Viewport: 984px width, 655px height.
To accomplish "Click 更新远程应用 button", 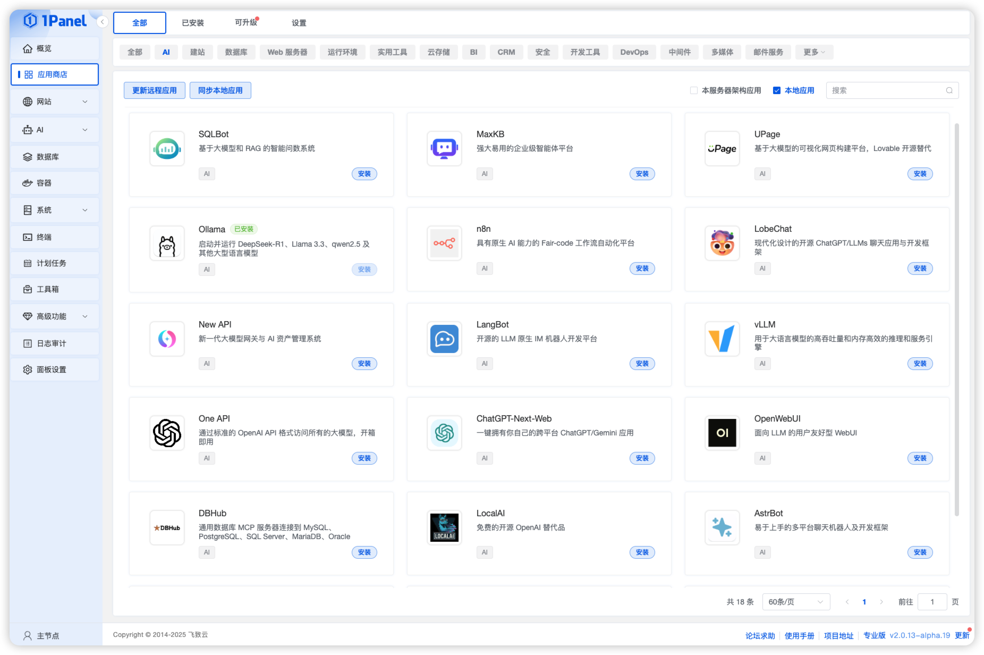I will 155,90.
